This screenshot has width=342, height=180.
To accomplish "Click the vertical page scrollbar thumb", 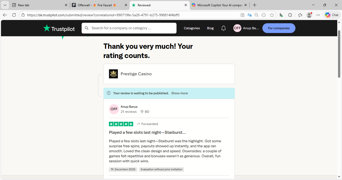I will coord(339,54).
